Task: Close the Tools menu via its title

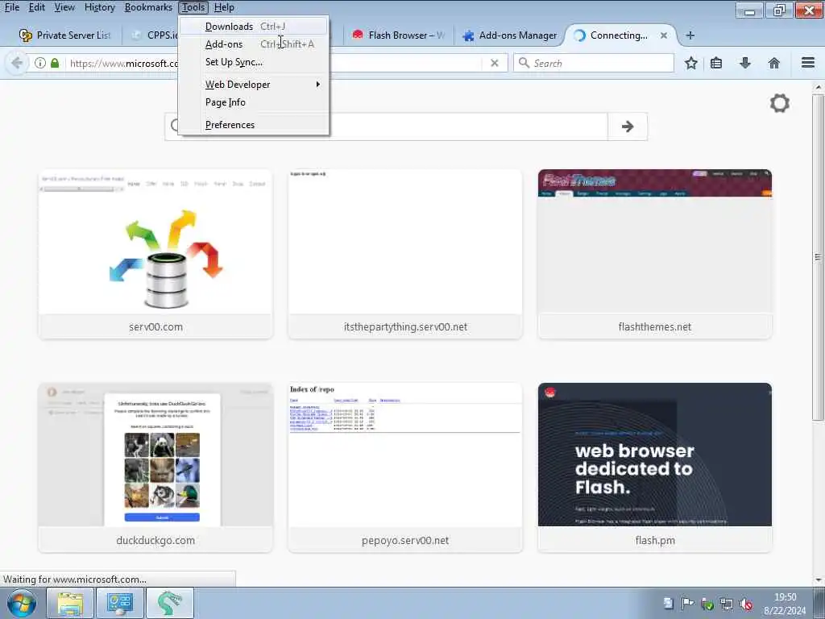Action: 193,7
